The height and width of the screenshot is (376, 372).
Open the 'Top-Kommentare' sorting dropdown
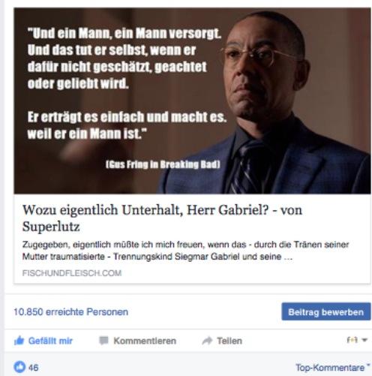point(332,368)
